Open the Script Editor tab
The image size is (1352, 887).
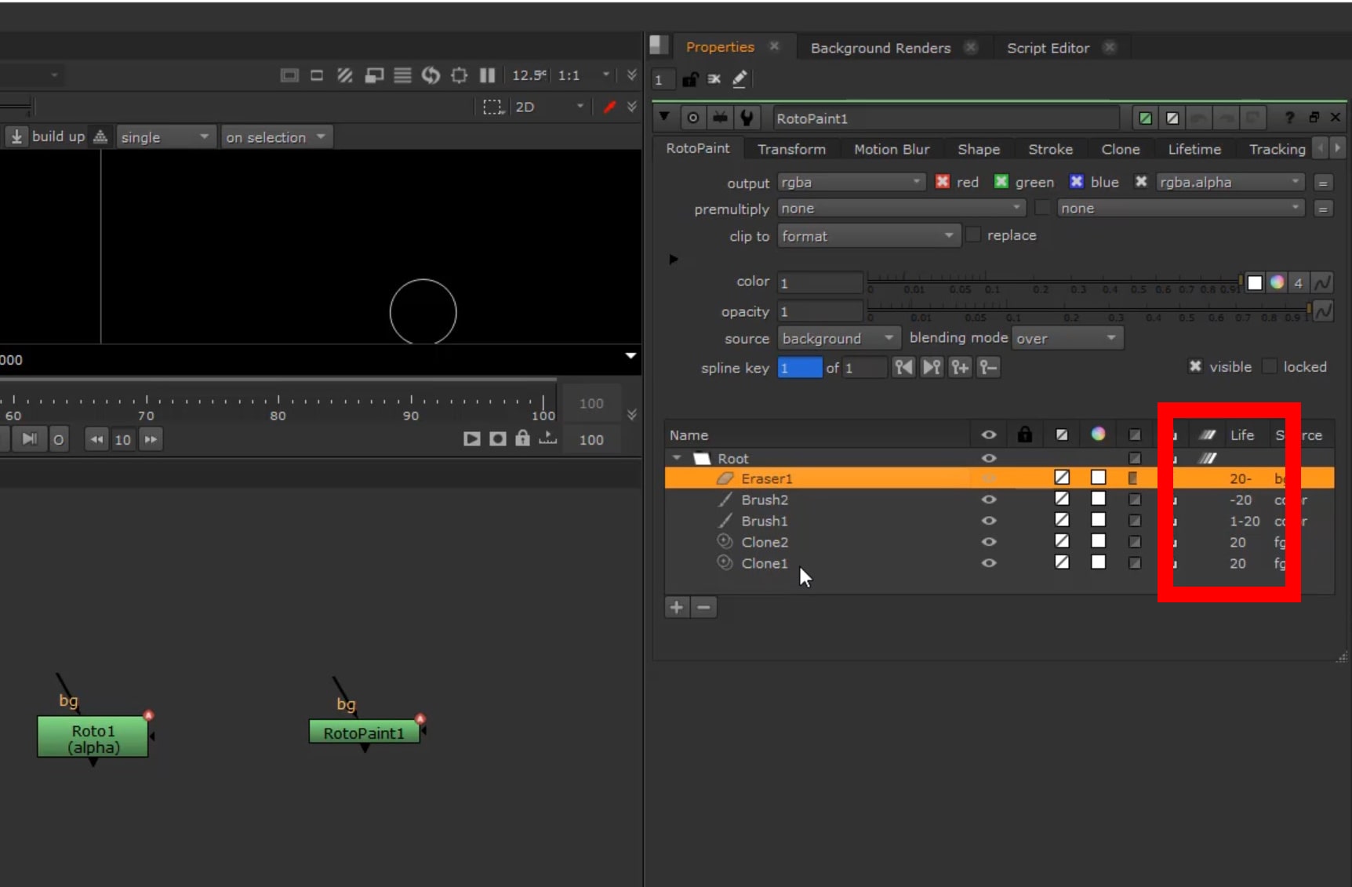click(1048, 48)
